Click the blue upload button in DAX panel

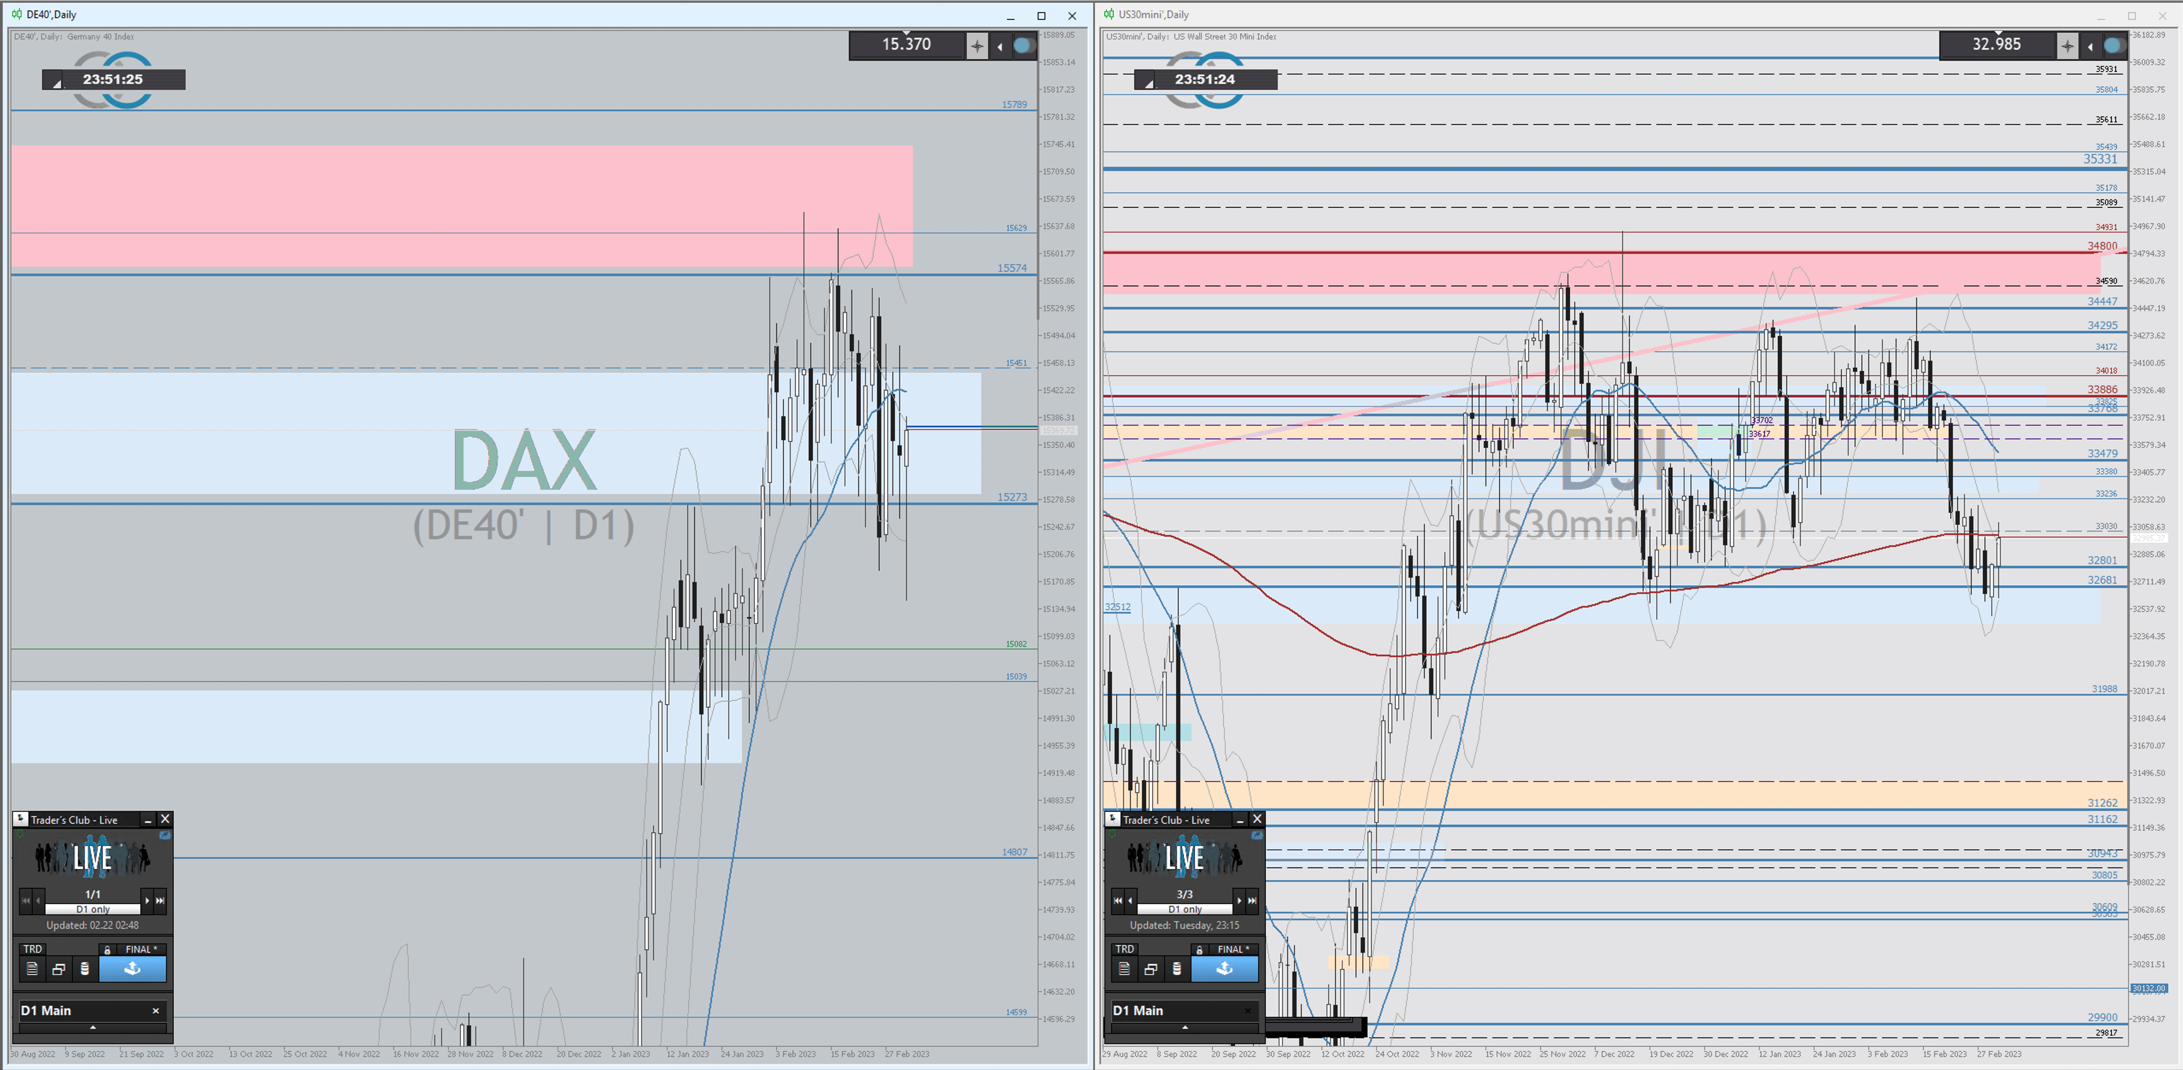coord(132,969)
